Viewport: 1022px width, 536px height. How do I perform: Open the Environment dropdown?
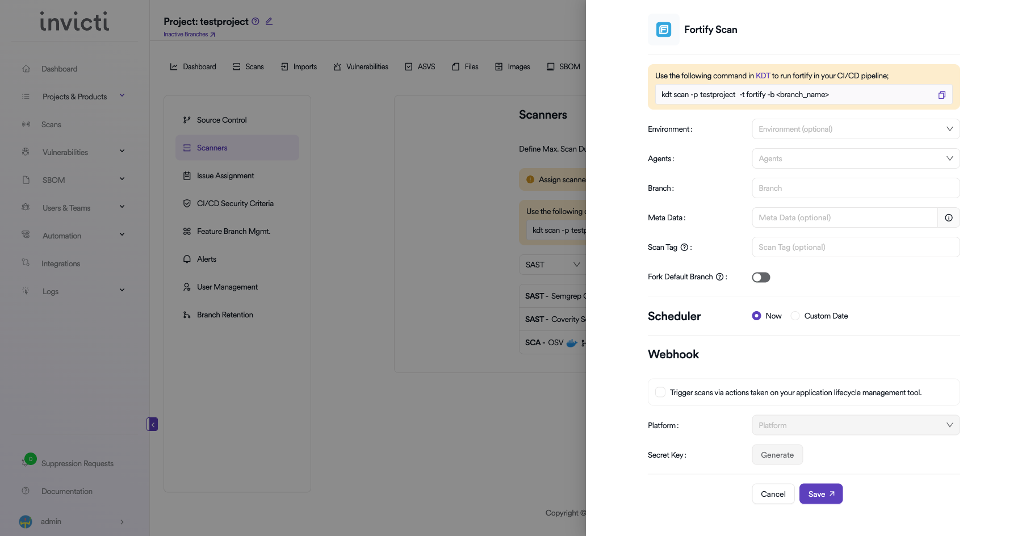coord(856,129)
